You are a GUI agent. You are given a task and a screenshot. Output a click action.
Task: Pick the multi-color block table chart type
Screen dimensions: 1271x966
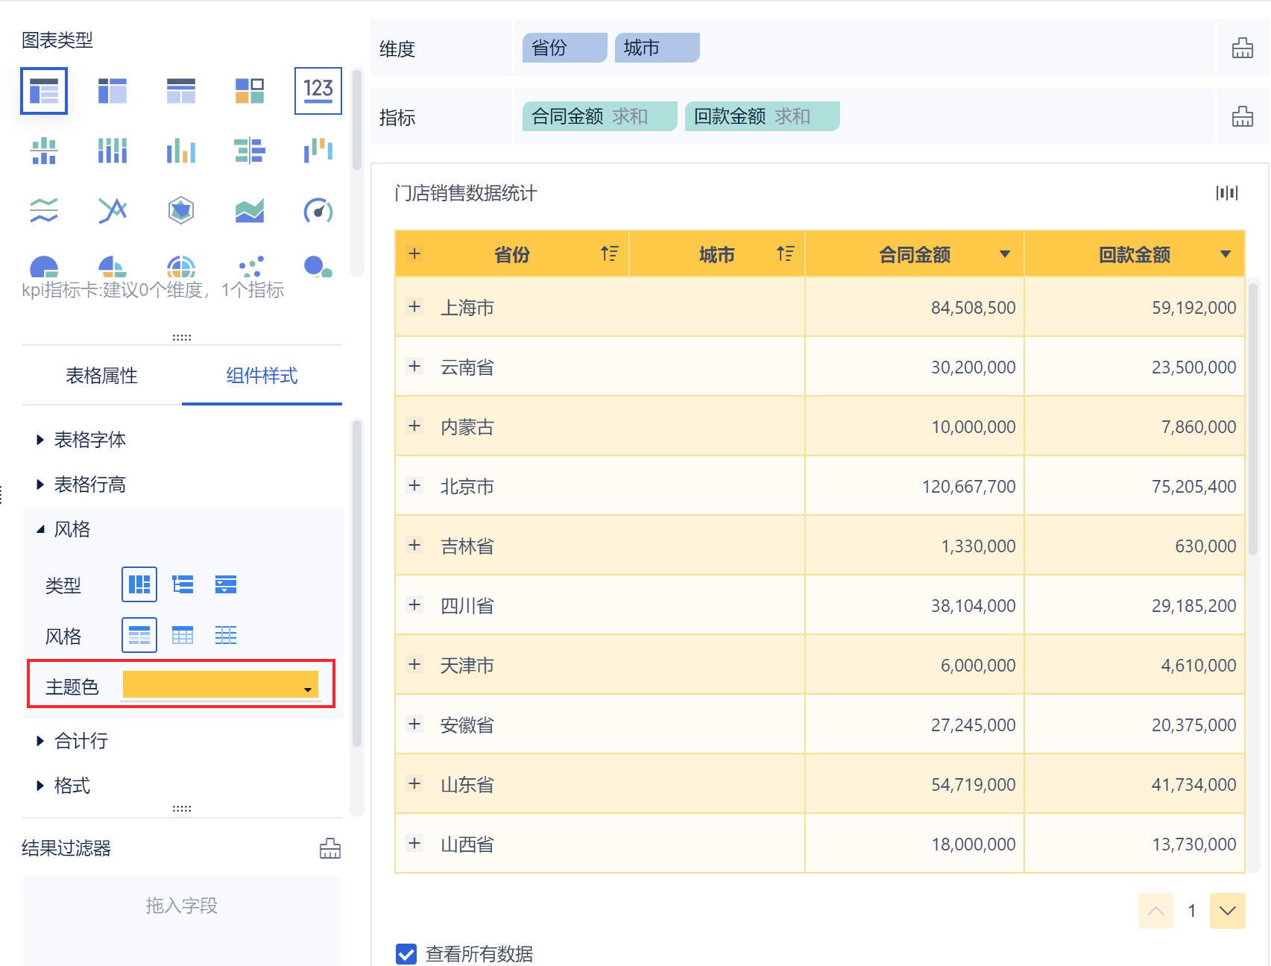(x=250, y=91)
